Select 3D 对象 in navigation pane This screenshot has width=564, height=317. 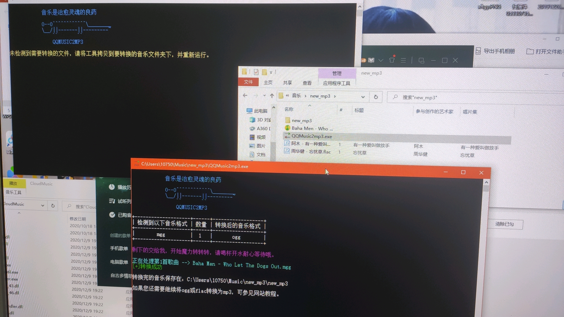[x=261, y=120]
